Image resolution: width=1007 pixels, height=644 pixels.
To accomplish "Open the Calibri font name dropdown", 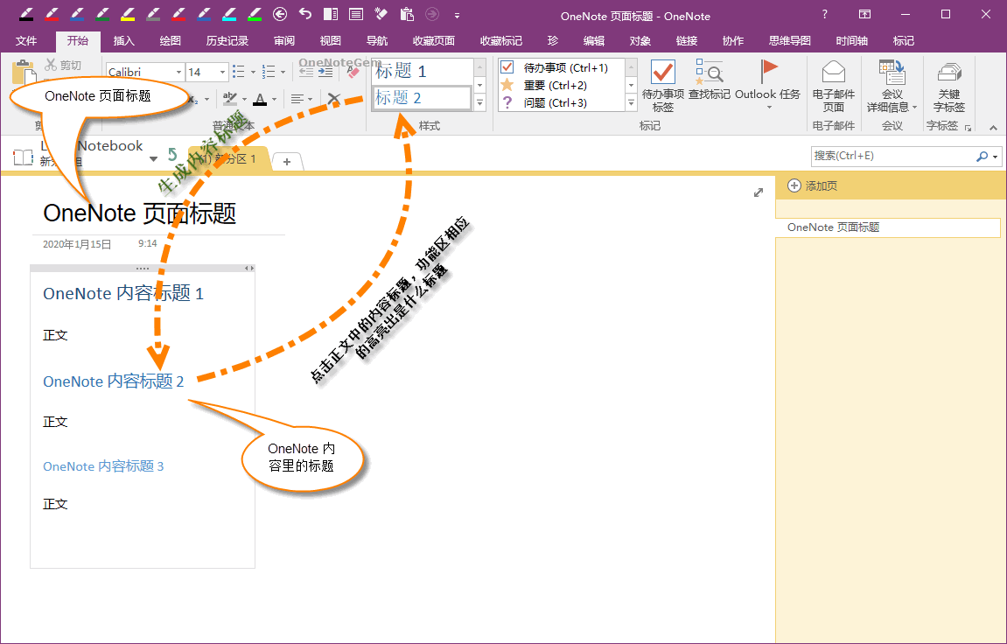I will click(x=178, y=72).
